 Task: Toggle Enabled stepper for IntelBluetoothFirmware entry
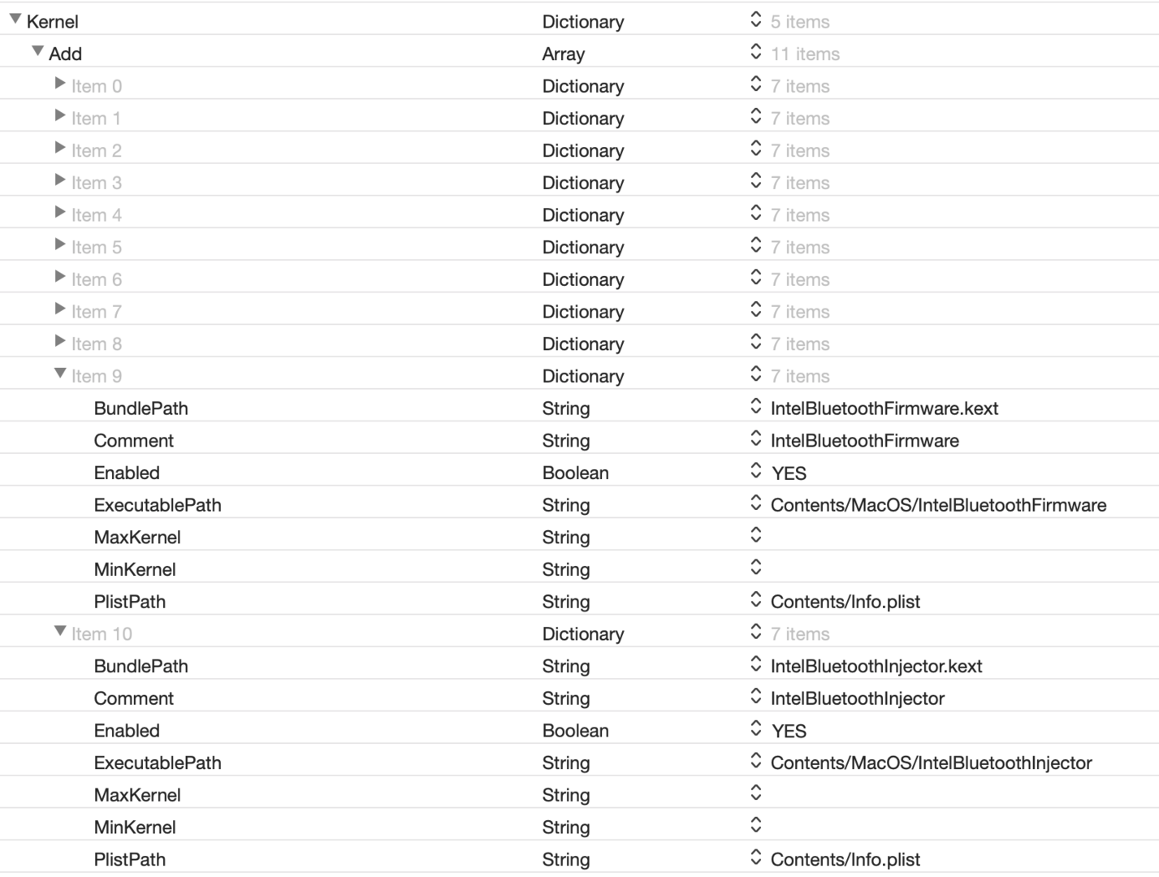click(755, 471)
